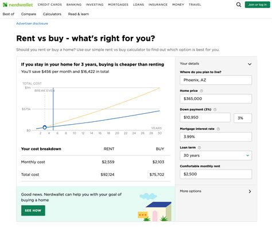
Task: Click the RENT column header
Action: [x=109, y=149]
